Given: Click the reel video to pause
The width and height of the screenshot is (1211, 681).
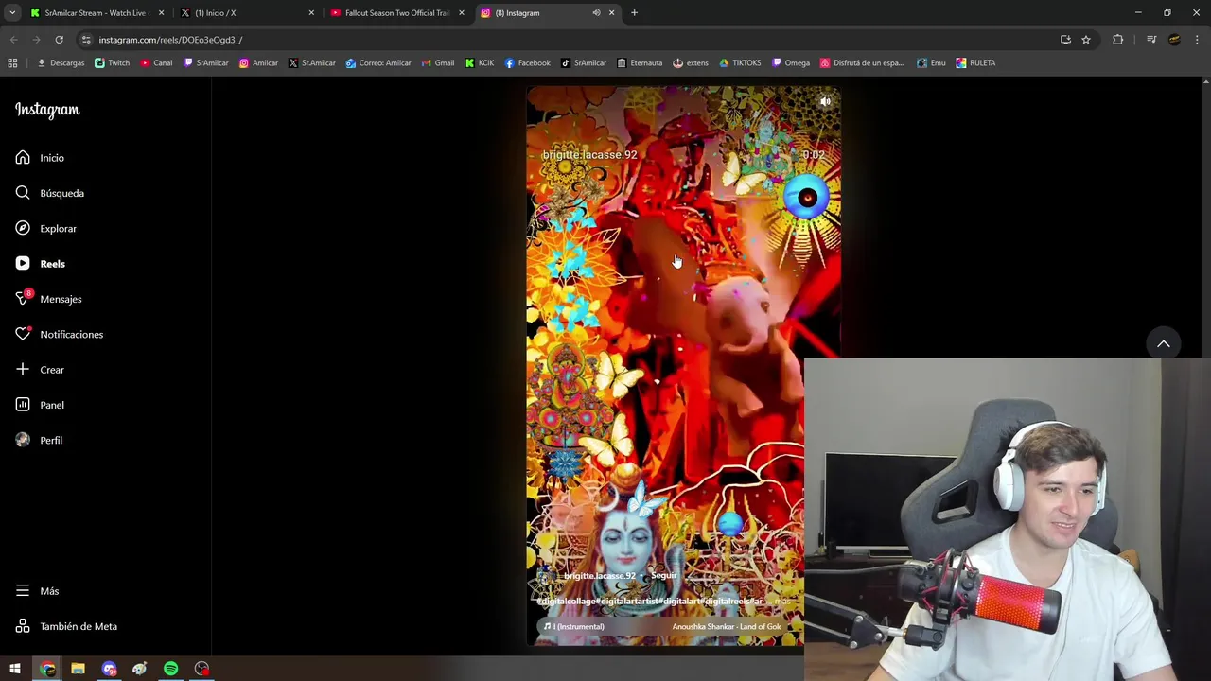Looking at the screenshot, I should [683, 366].
